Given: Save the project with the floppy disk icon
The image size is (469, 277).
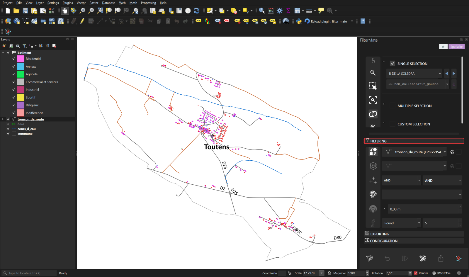Looking at the screenshot, I should pyautogui.click(x=26, y=11).
